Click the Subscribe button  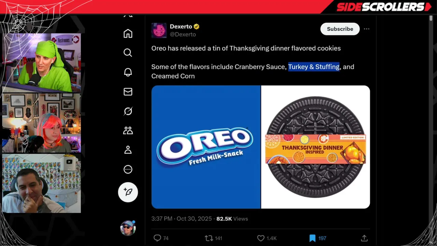pyautogui.click(x=340, y=29)
